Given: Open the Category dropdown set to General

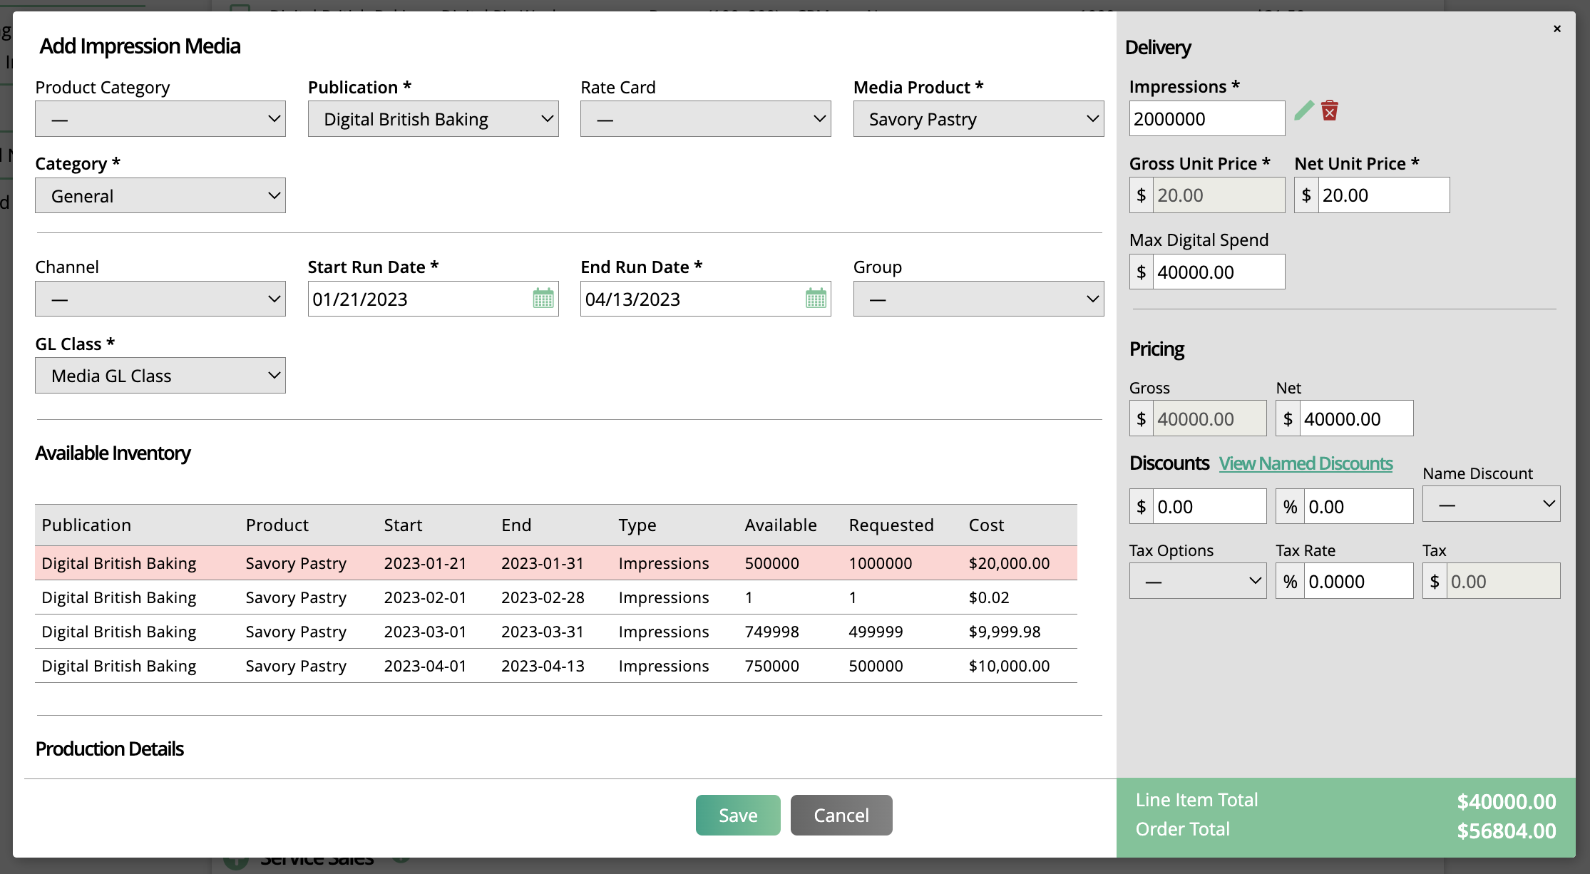Looking at the screenshot, I should coord(160,195).
